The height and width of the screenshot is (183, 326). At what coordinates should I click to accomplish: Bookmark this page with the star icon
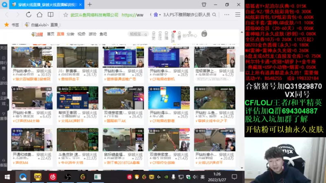coord(66,15)
